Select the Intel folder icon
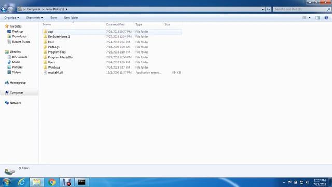The image size is (332, 187). 45,42
